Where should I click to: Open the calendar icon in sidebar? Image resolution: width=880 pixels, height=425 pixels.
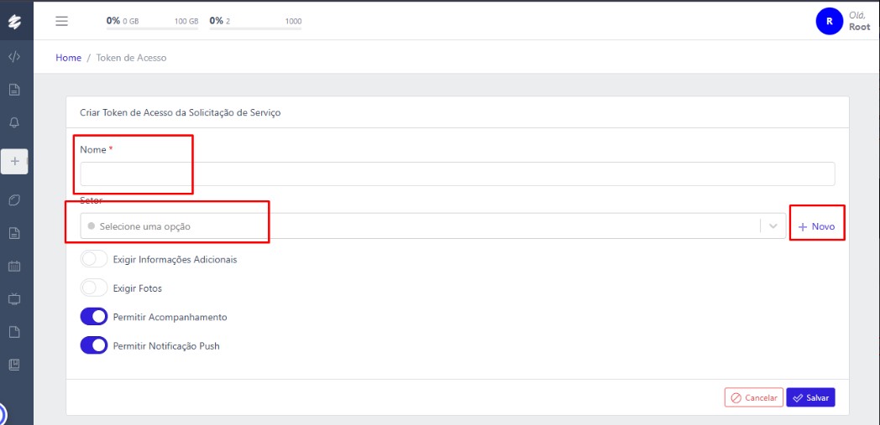(14, 267)
